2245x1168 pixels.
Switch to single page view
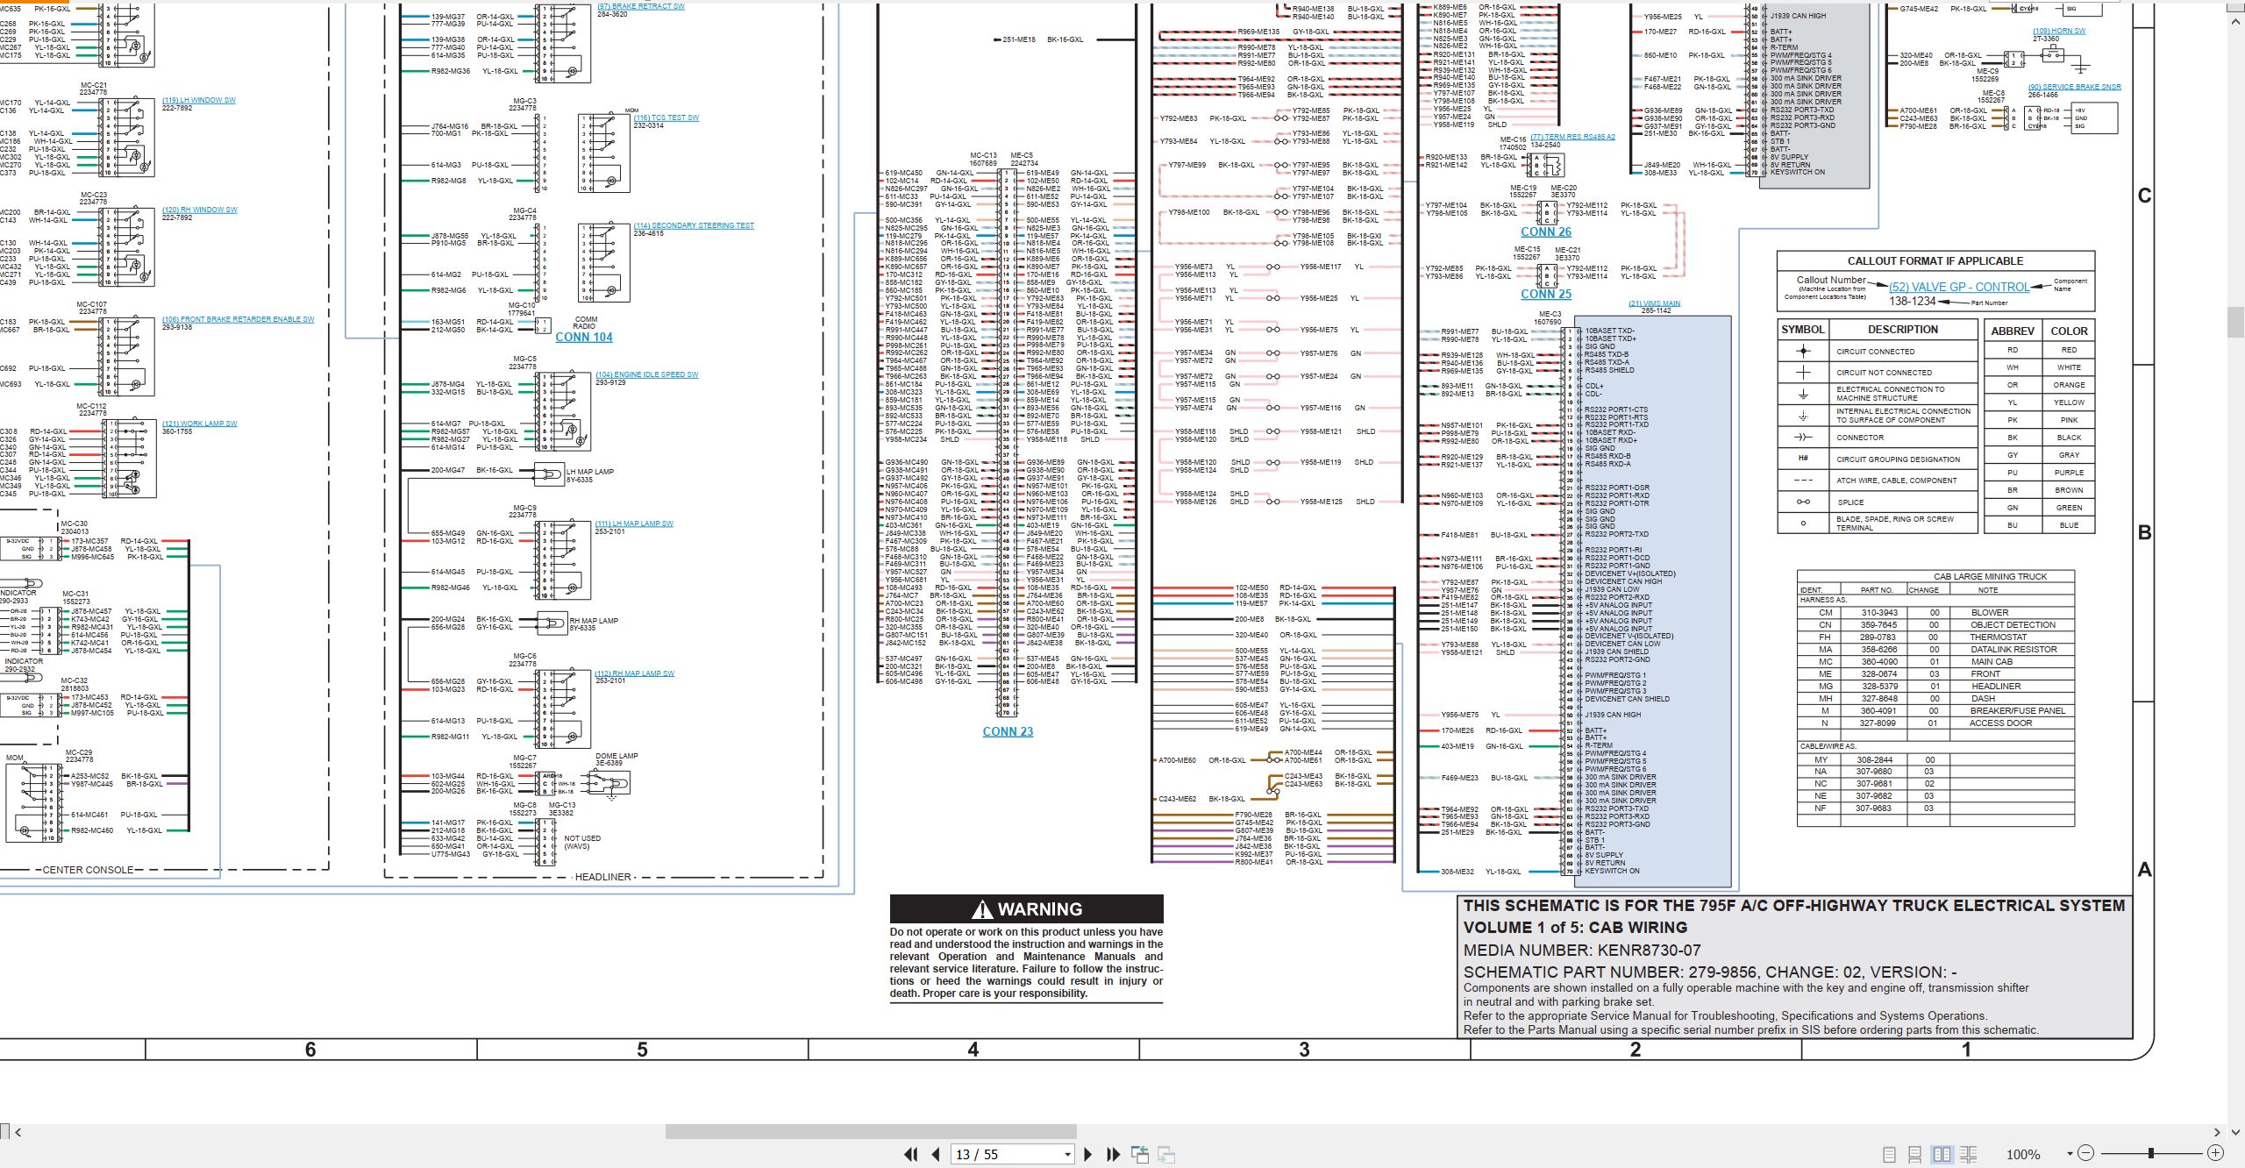tap(1890, 1154)
